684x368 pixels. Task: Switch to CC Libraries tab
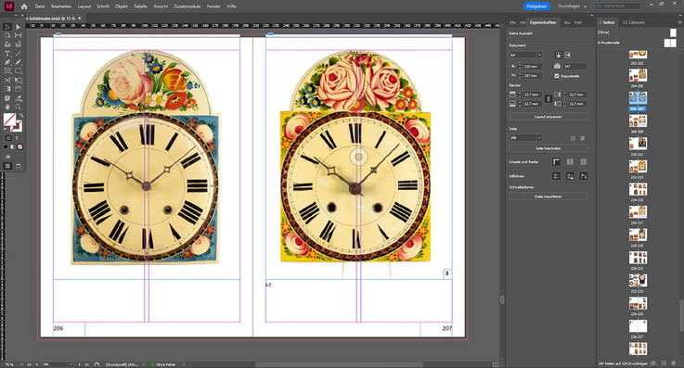[x=633, y=22]
